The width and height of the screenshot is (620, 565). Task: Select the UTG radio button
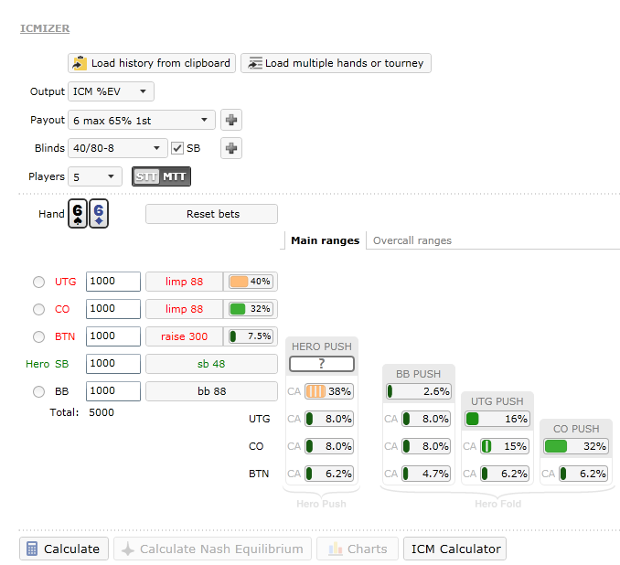tap(38, 282)
